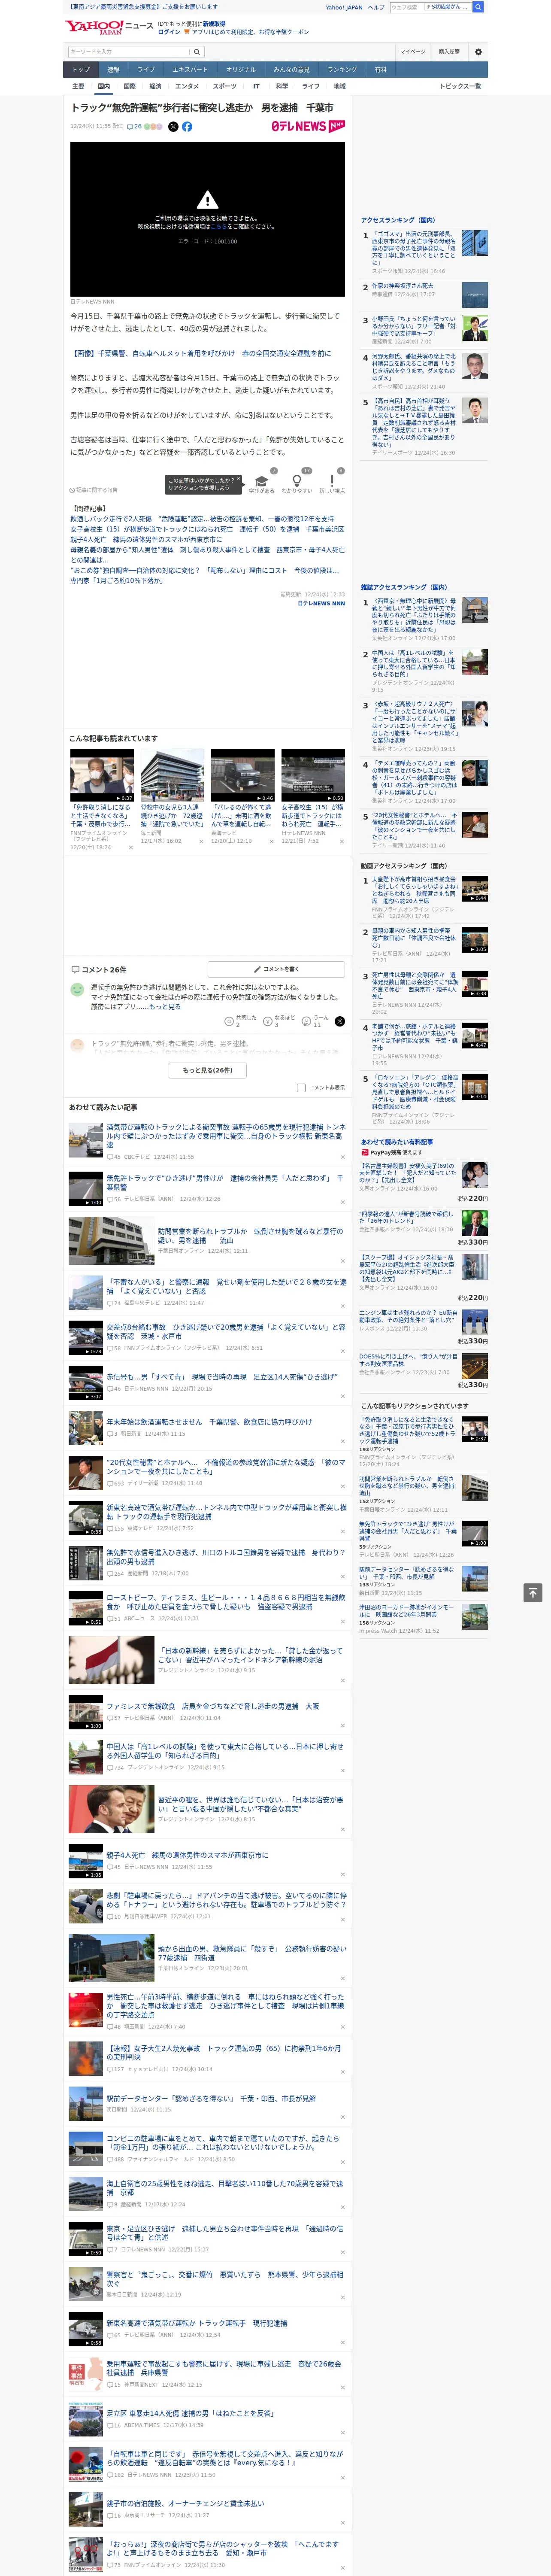Open the ランキング tab
The image size is (551, 2576).
(342, 69)
